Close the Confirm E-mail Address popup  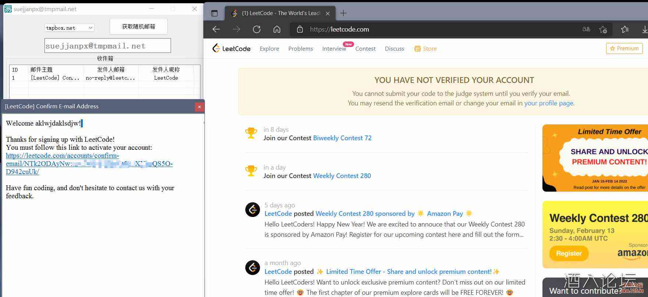tap(199, 107)
